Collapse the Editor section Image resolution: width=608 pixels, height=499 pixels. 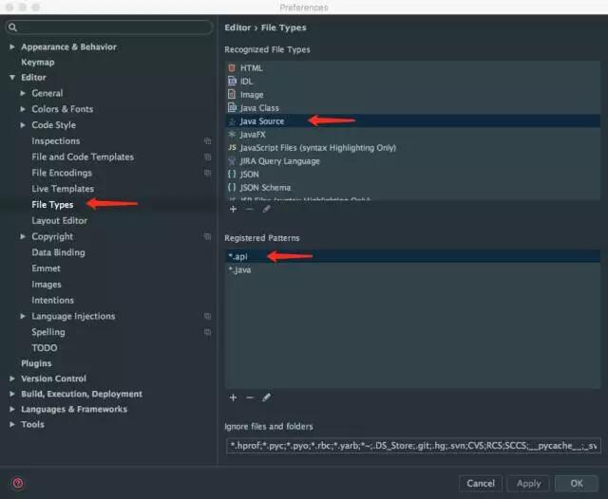[x=12, y=78]
